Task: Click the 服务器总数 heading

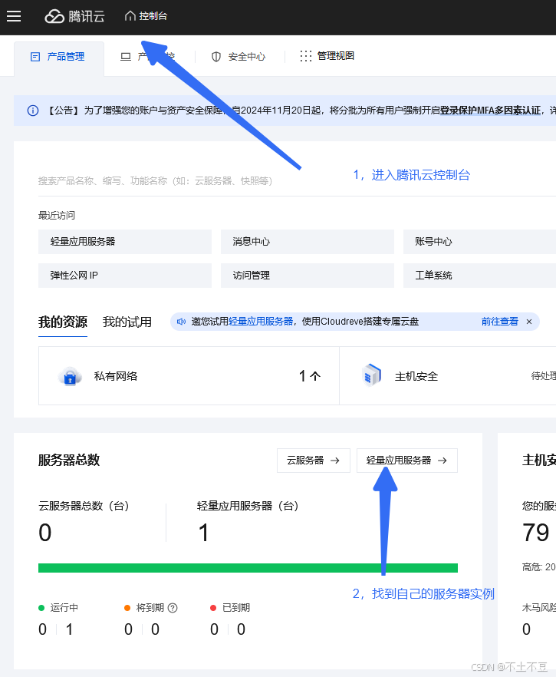Action: [69, 461]
